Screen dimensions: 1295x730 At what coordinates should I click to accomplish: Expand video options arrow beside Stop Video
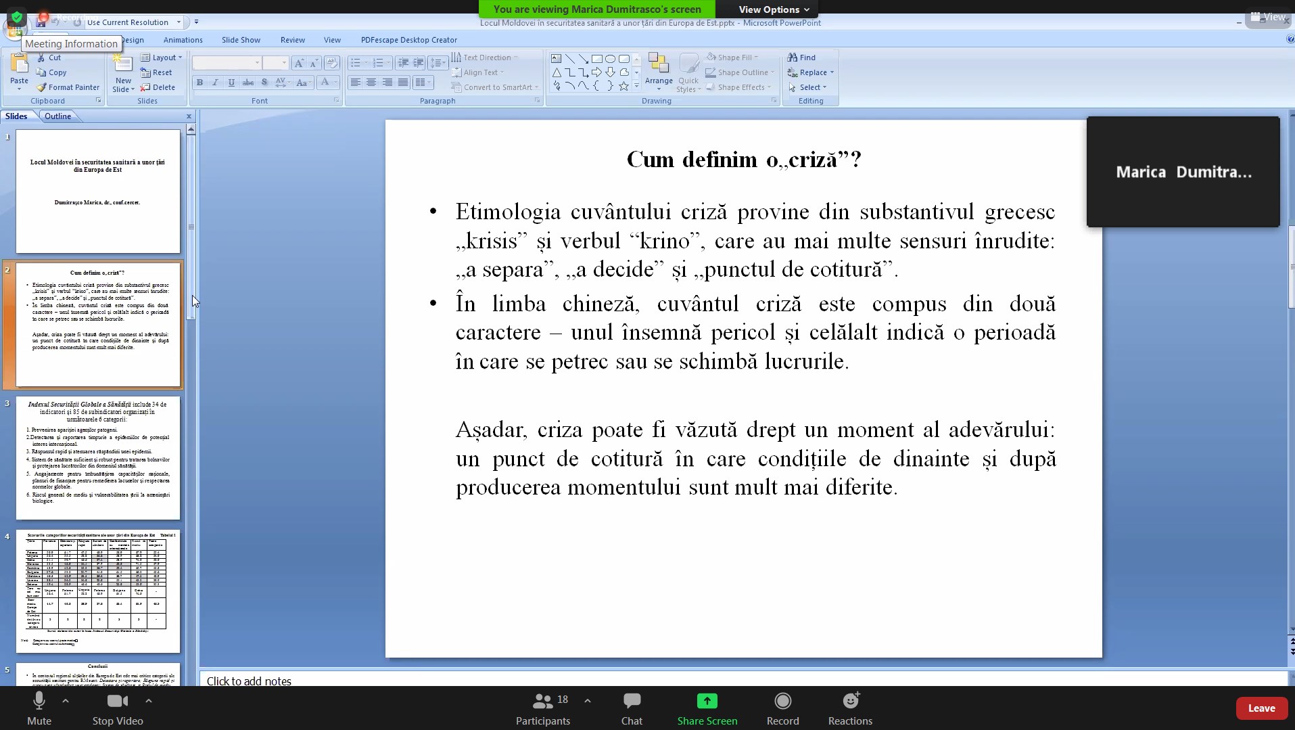tap(149, 701)
